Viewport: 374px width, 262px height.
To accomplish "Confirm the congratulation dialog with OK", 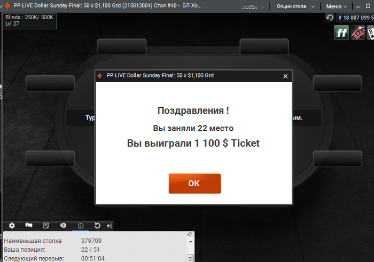I will coord(194,184).
